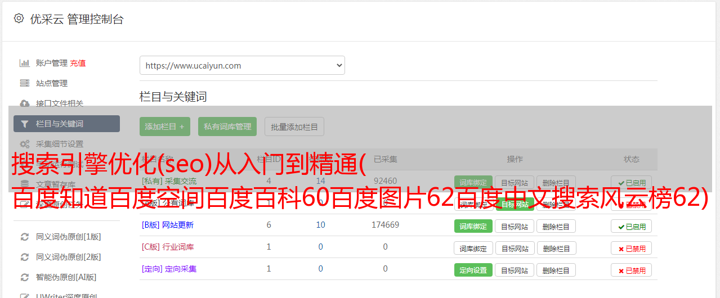720x298 pixels.
Task: Toggle the 已禁用 status for 行业词库
Action: [x=632, y=248]
